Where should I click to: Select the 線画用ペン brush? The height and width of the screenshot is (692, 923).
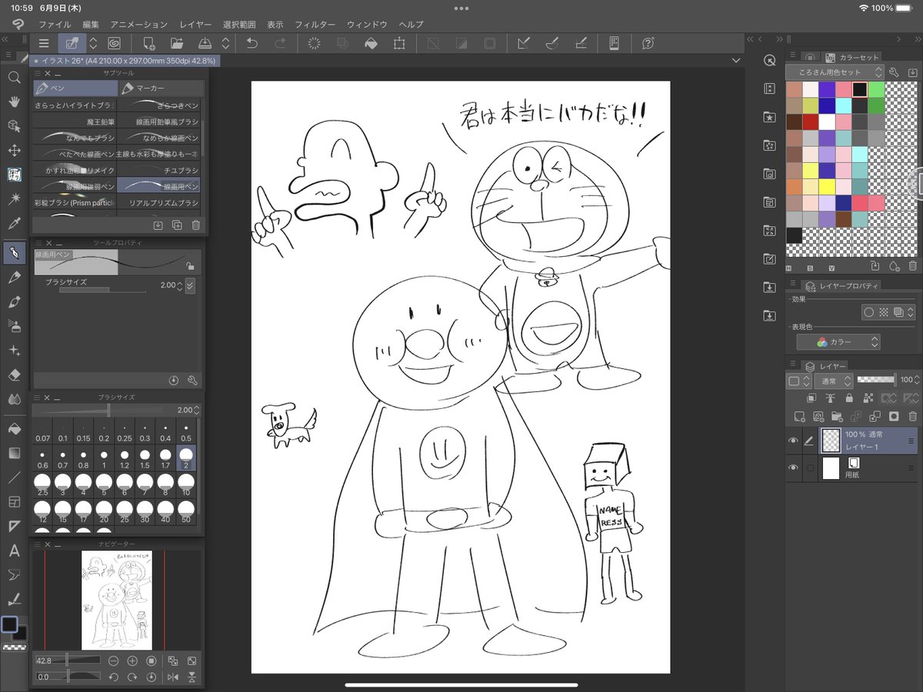tap(158, 186)
